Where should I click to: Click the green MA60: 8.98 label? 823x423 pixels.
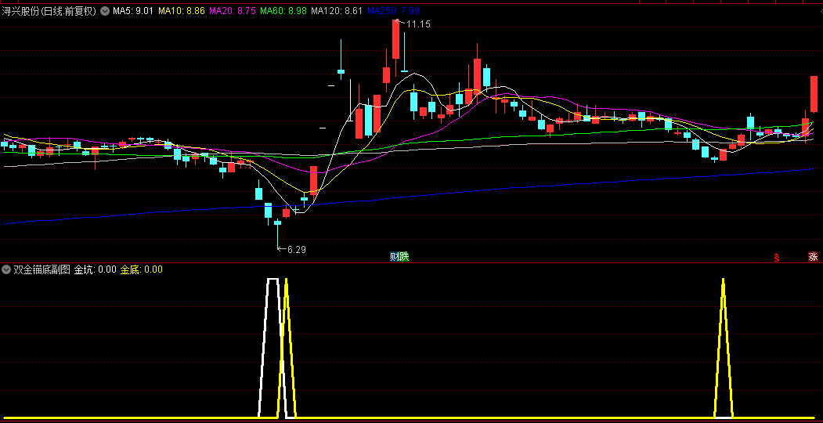[283, 10]
